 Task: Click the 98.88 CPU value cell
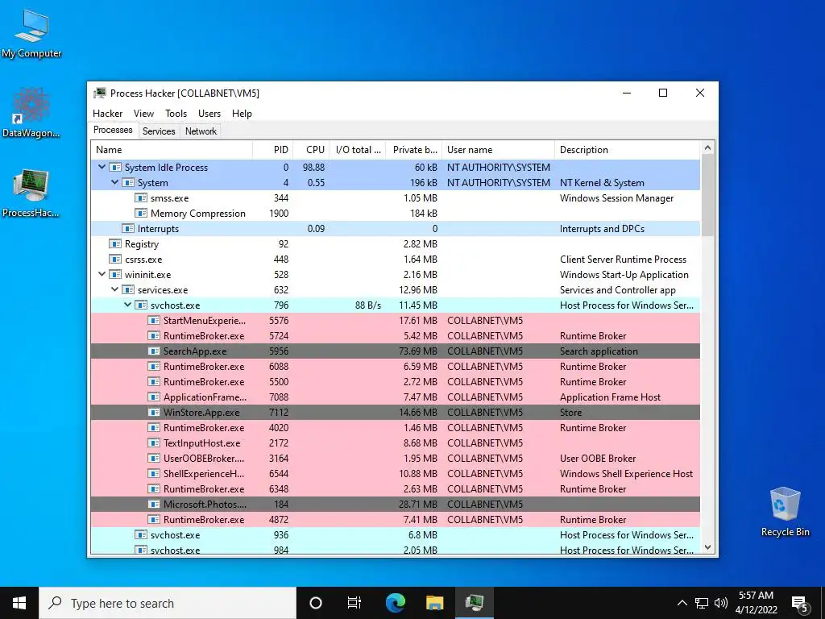coord(313,168)
